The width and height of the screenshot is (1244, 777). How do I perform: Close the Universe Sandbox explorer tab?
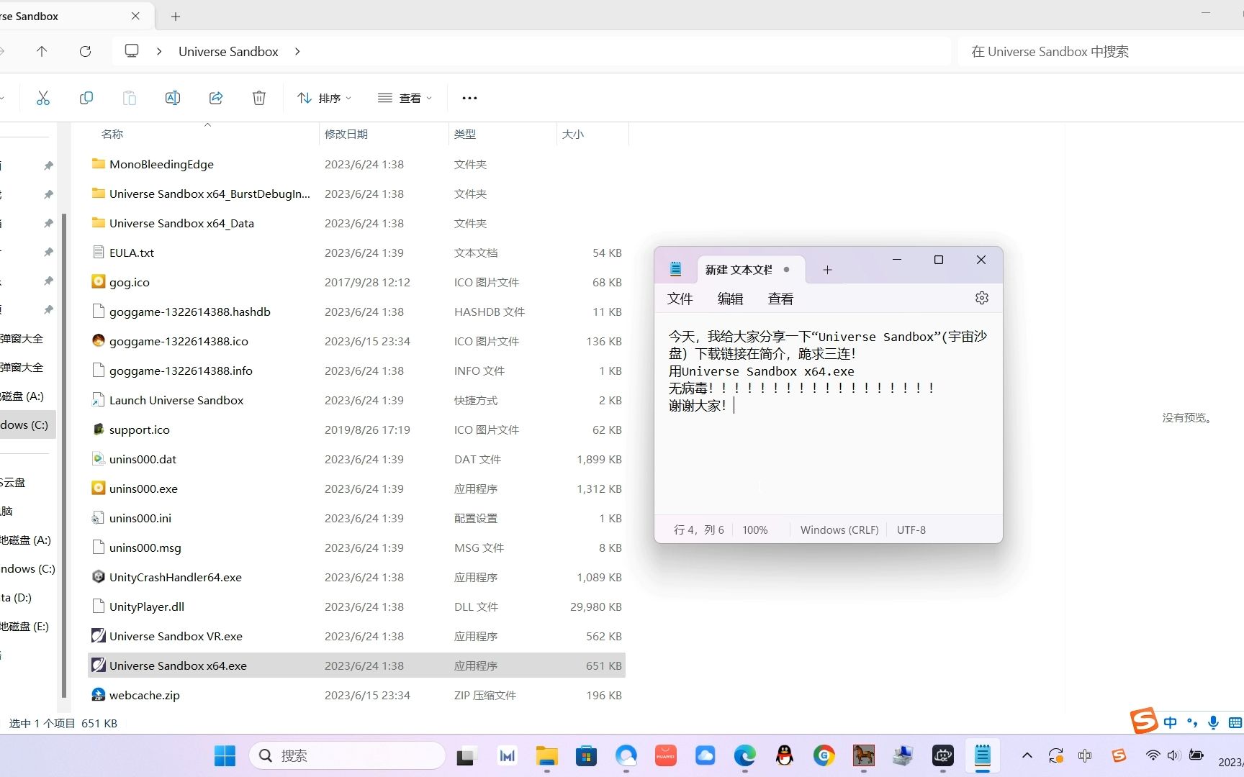pyautogui.click(x=135, y=16)
